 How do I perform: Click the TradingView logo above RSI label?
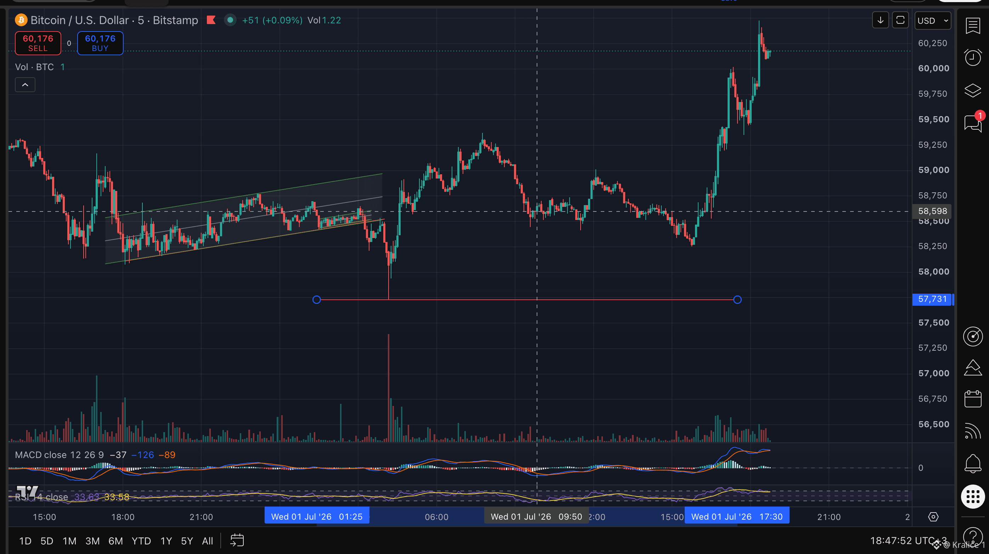[27, 491]
